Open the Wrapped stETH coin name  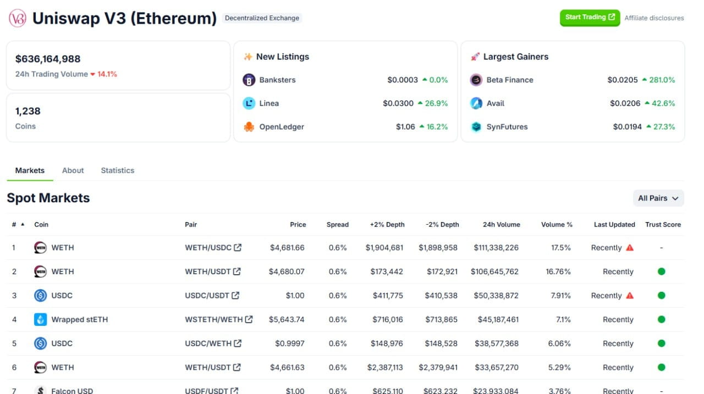[80, 319]
